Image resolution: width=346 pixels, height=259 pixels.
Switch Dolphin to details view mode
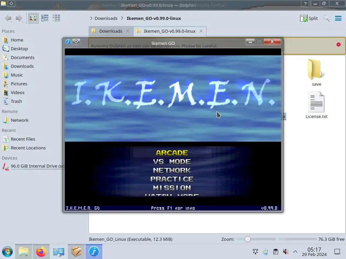tap(56, 18)
